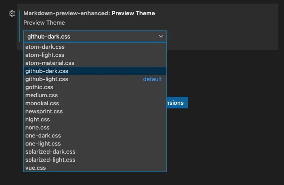The image size is (284, 185).
Task: Select gothic.css preview theme
Action: 39,87
